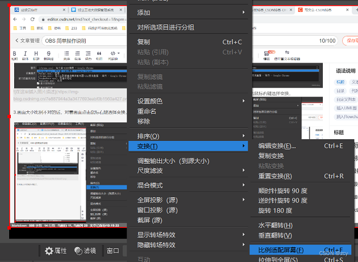Choose 移除 in context menu
358x262 pixels.
pyautogui.click(x=188, y=121)
